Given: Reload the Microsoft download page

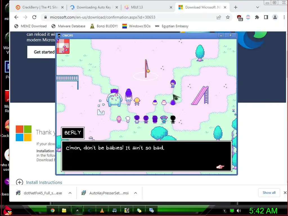Looking at the screenshot, I should 34,17.
